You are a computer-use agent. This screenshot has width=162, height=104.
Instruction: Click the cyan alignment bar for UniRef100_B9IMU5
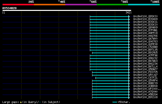(110, 53)
